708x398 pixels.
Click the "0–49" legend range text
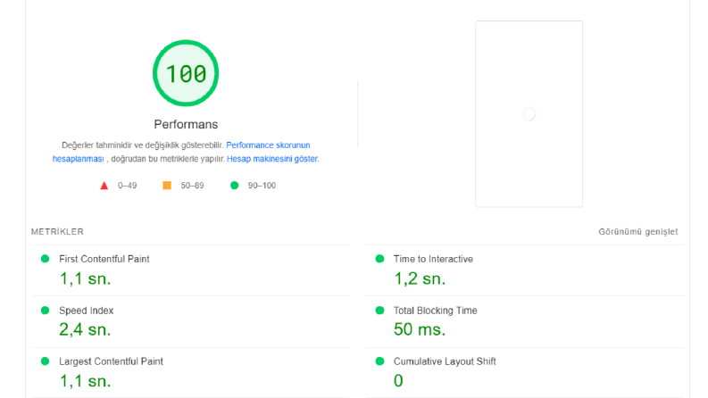(128, 186)
